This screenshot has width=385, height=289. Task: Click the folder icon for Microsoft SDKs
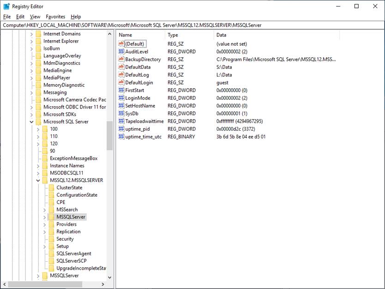tap(38, 114)
